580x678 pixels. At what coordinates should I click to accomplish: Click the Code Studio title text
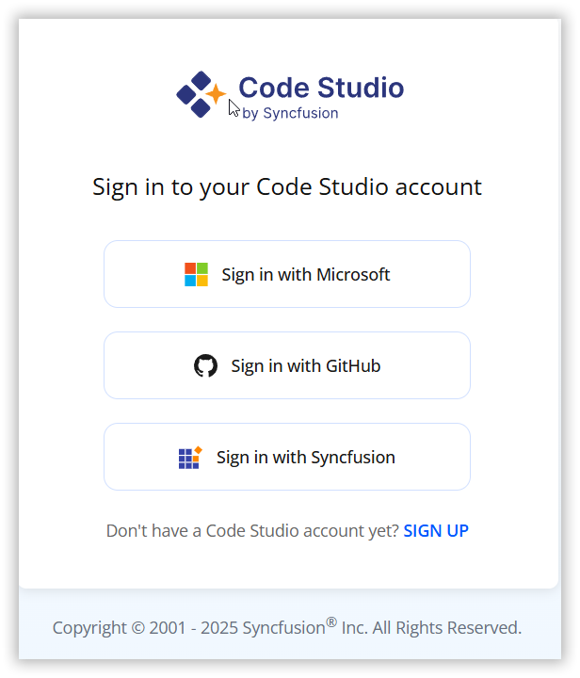pos(321,88)
